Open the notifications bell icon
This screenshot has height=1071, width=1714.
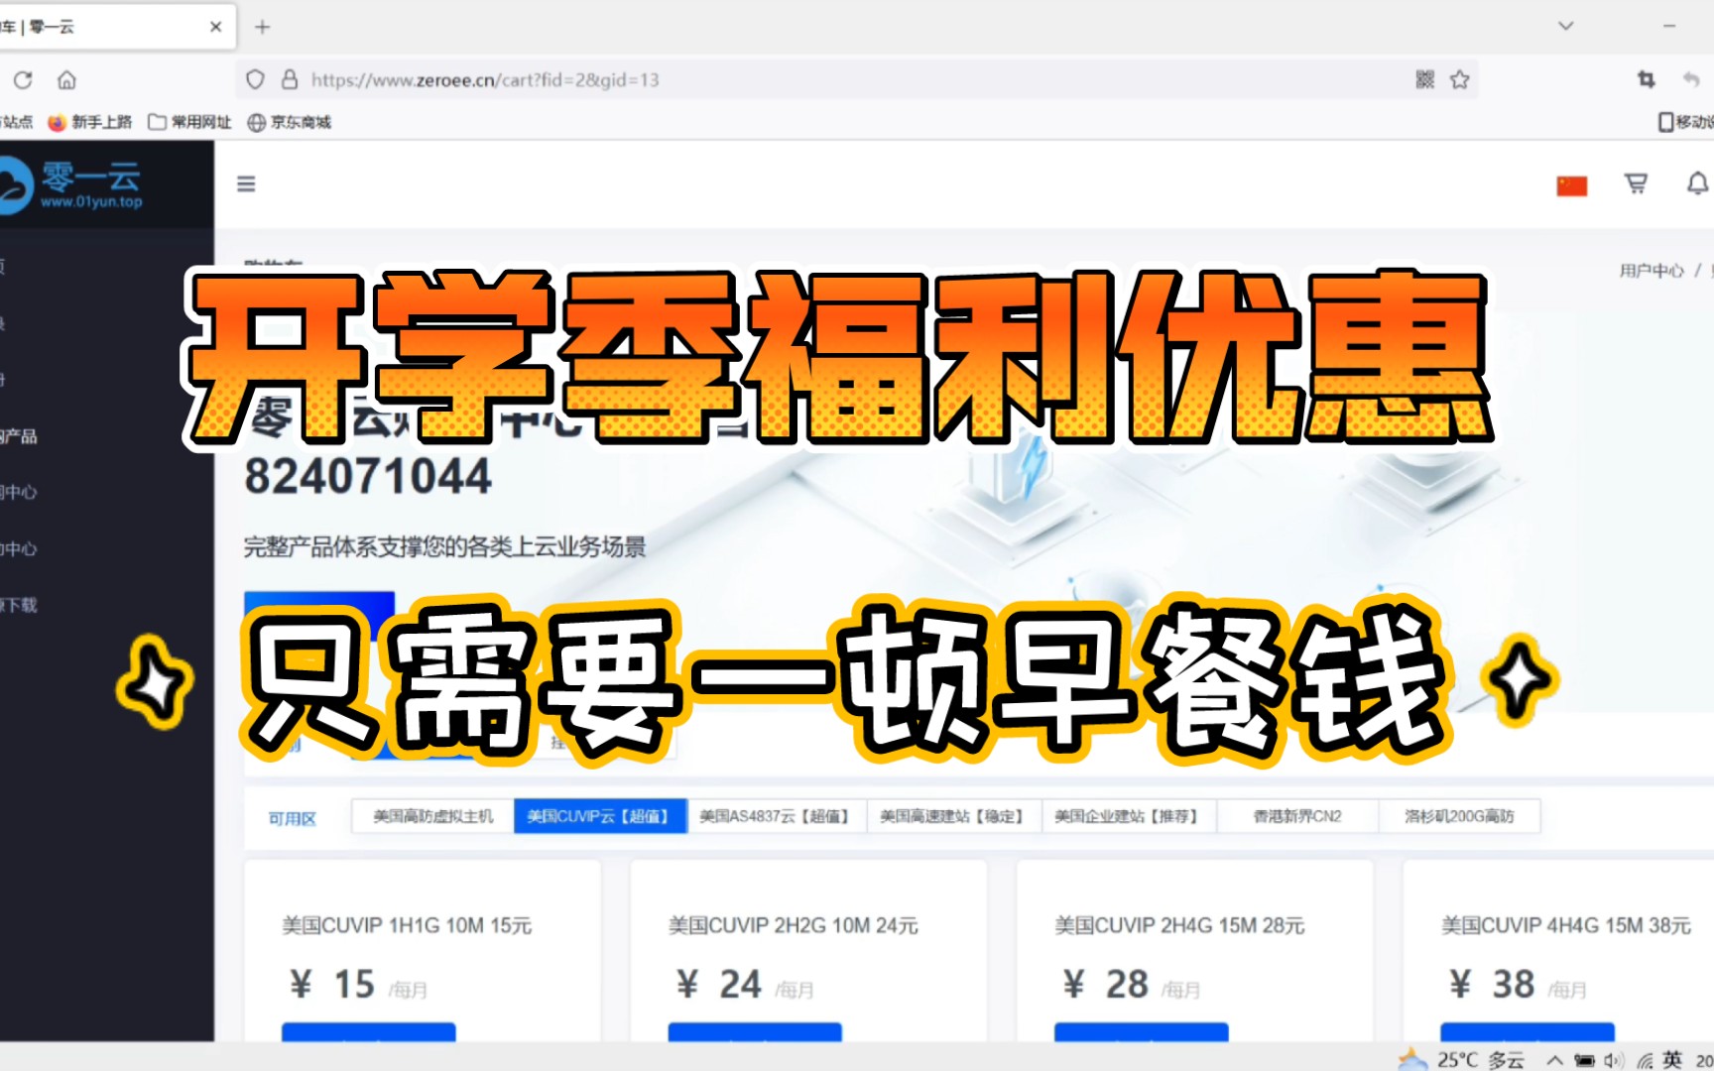(x=1698, y=183)
